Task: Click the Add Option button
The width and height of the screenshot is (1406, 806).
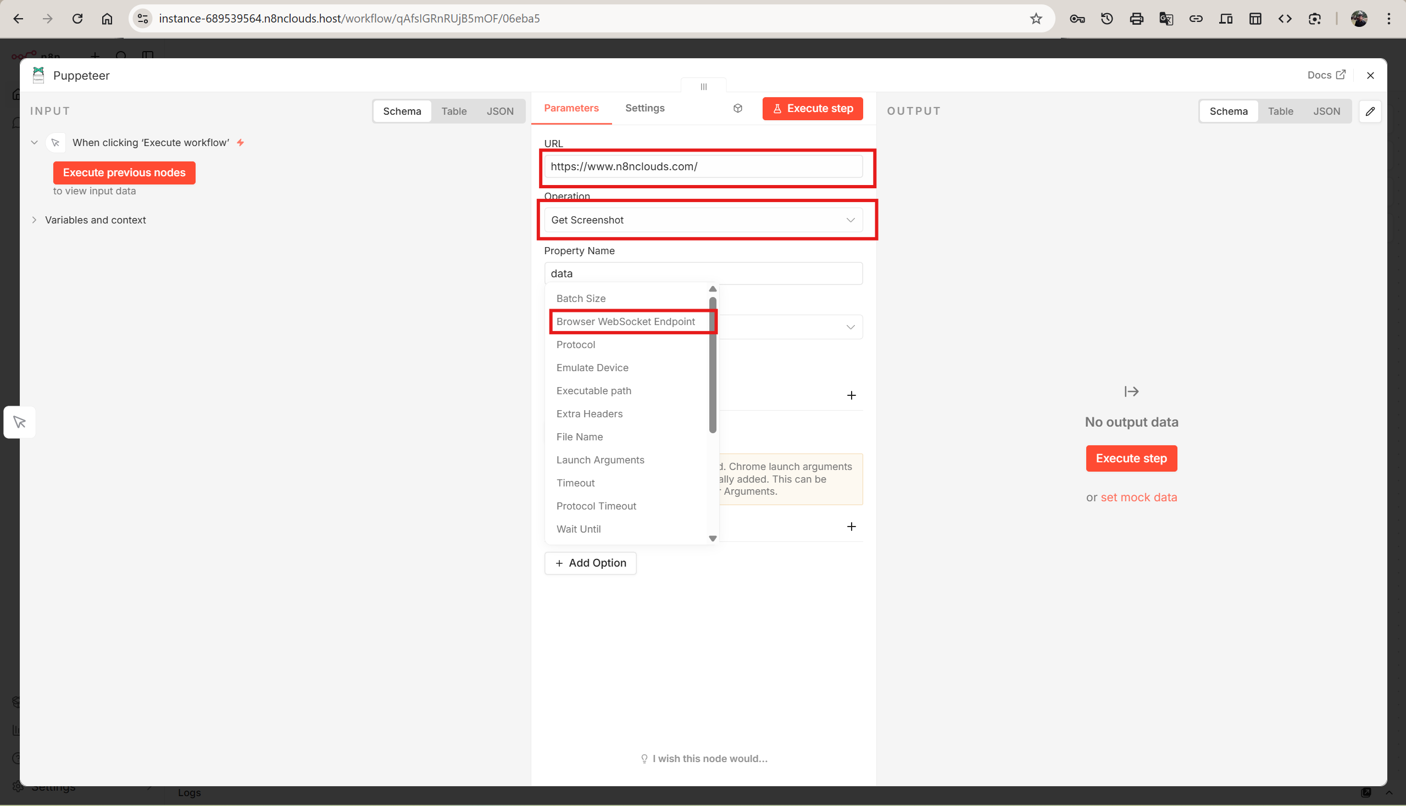Action: click(591, 563)
